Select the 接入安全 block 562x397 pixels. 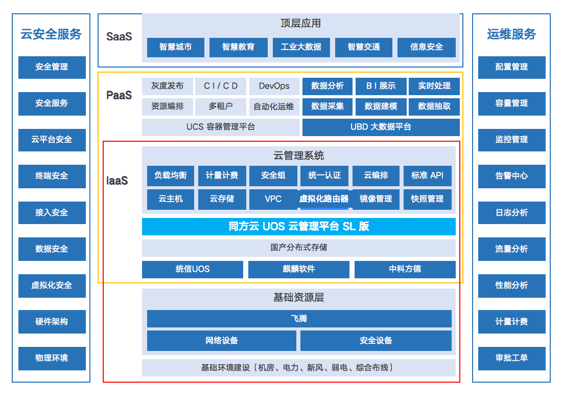52,213
